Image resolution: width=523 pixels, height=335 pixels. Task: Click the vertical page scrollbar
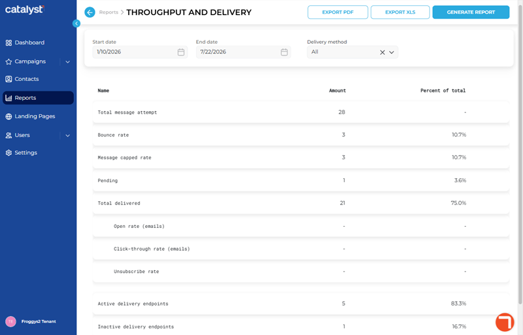(520, 153)
